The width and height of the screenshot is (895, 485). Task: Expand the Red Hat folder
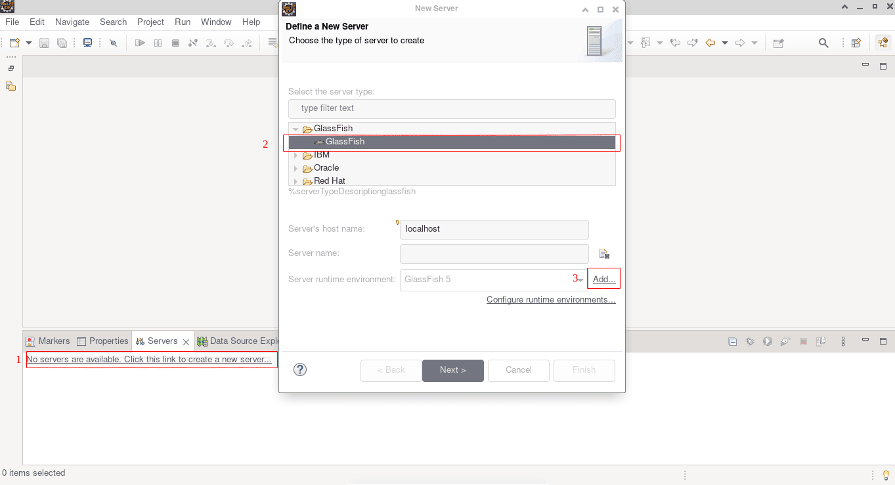295,182
